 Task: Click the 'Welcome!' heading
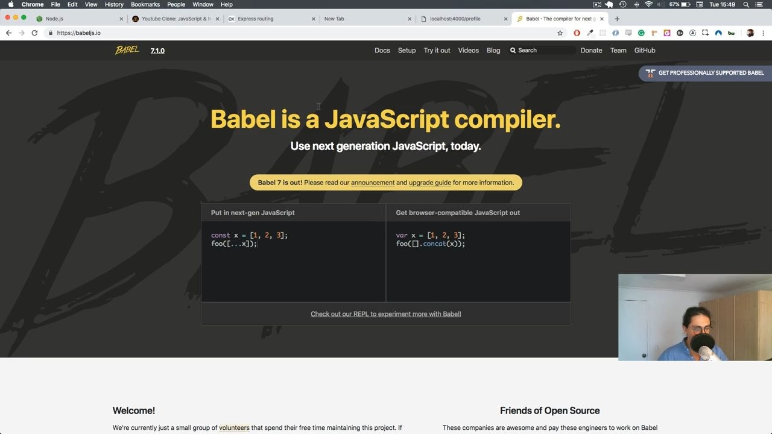134,410
